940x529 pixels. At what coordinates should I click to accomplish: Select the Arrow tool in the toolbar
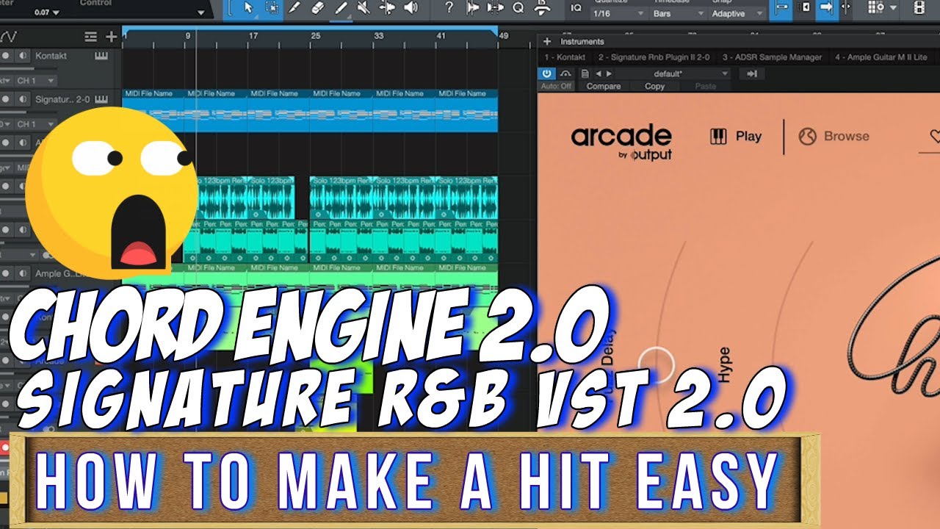coord(249,8)
